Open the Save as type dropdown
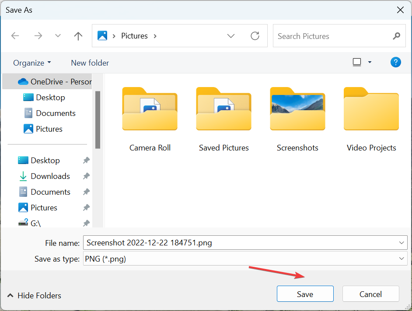 pyautogui.click(x=402, y=259)
